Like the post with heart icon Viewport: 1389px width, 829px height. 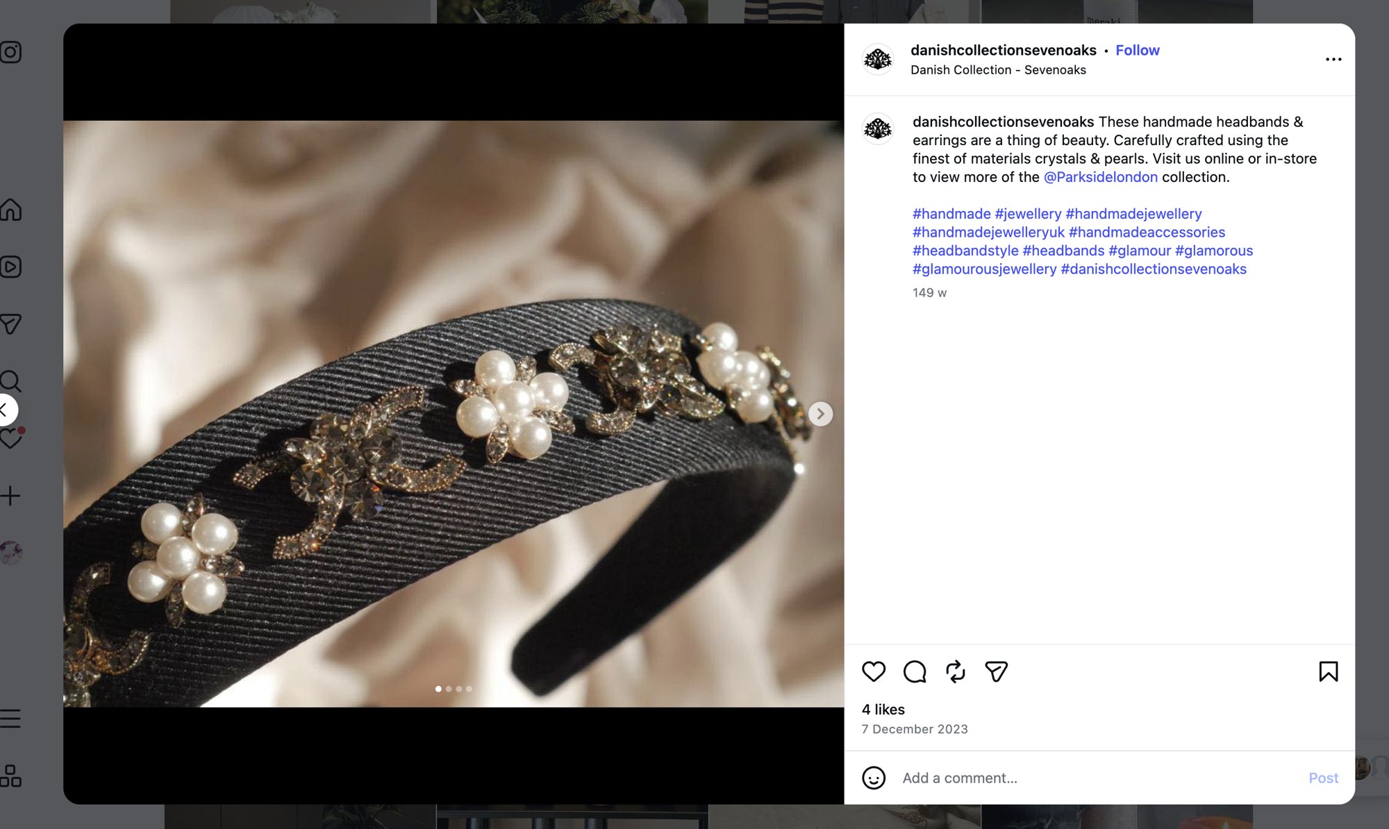pyautogui.click(x=874, y=671)
